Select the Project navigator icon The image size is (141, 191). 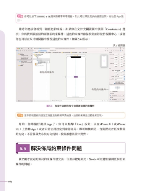(17, 51)
